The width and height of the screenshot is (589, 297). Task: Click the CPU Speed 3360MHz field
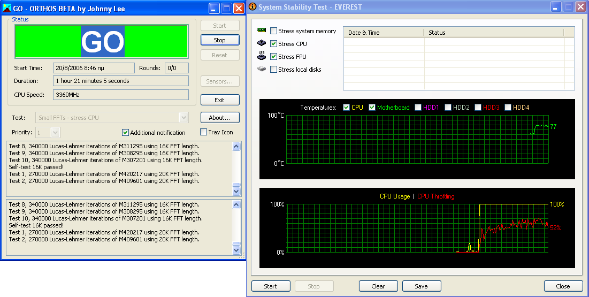tap(121, 95)
